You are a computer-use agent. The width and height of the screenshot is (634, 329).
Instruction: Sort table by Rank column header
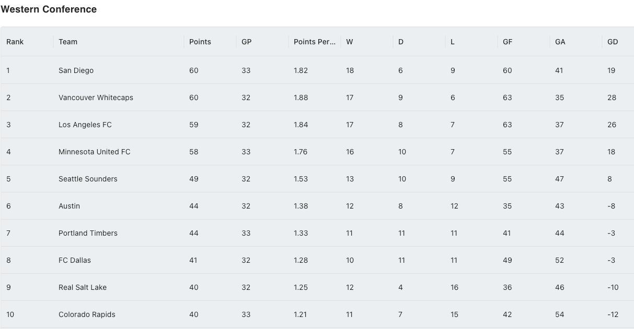[x=15, y=42]
